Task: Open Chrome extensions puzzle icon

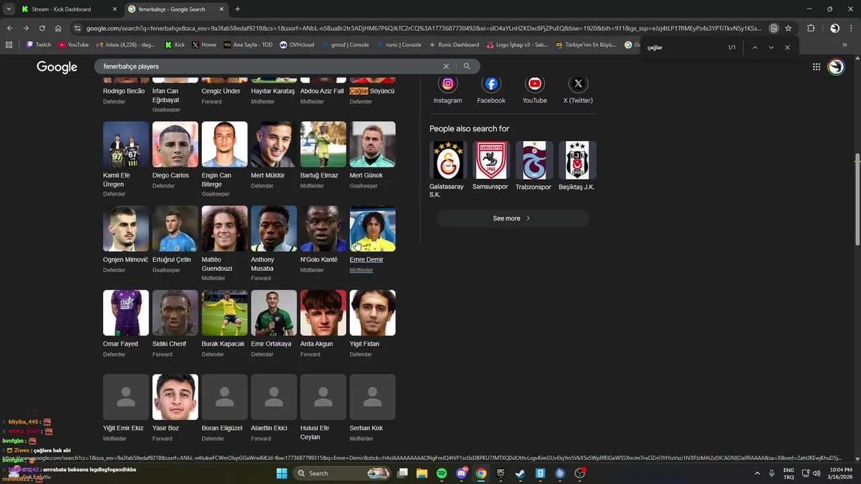Action: coord(811,28)
